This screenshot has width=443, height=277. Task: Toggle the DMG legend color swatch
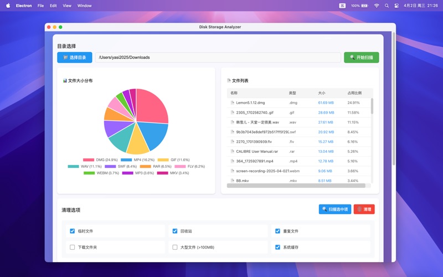(x=89, y=160)
